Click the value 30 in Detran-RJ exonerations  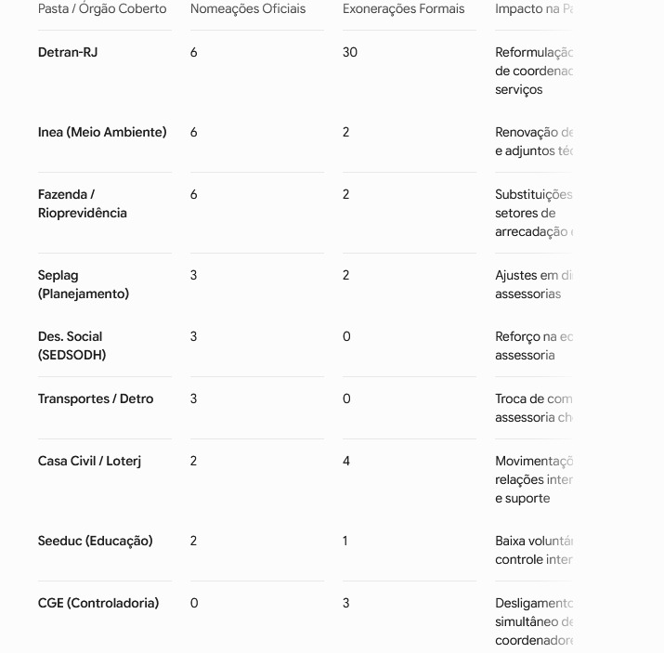(350, 52)
